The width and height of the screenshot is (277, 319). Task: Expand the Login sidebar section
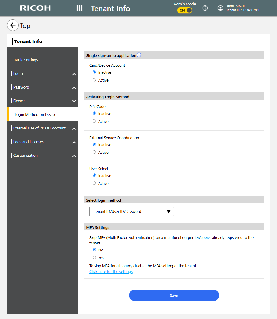[x=74, y=74]
